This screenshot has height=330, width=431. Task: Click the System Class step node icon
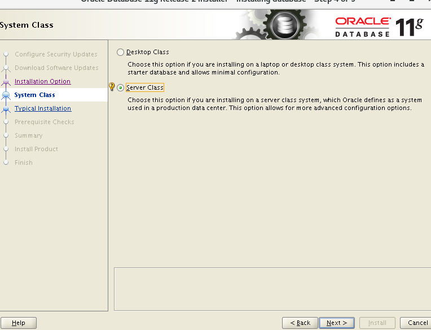click(x=6, y=95)
